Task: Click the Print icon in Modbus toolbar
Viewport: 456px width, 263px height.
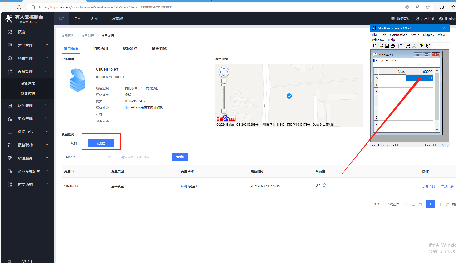Action: coord(393,46)
